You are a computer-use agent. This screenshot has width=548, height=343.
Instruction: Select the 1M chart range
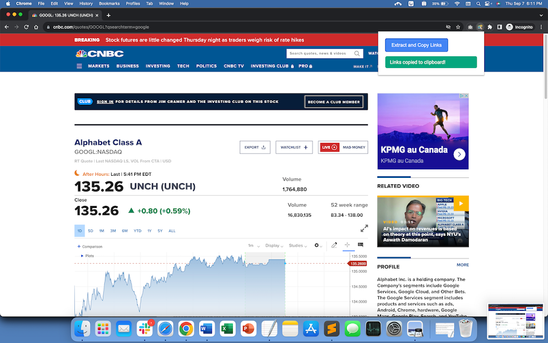click(102, 230)
